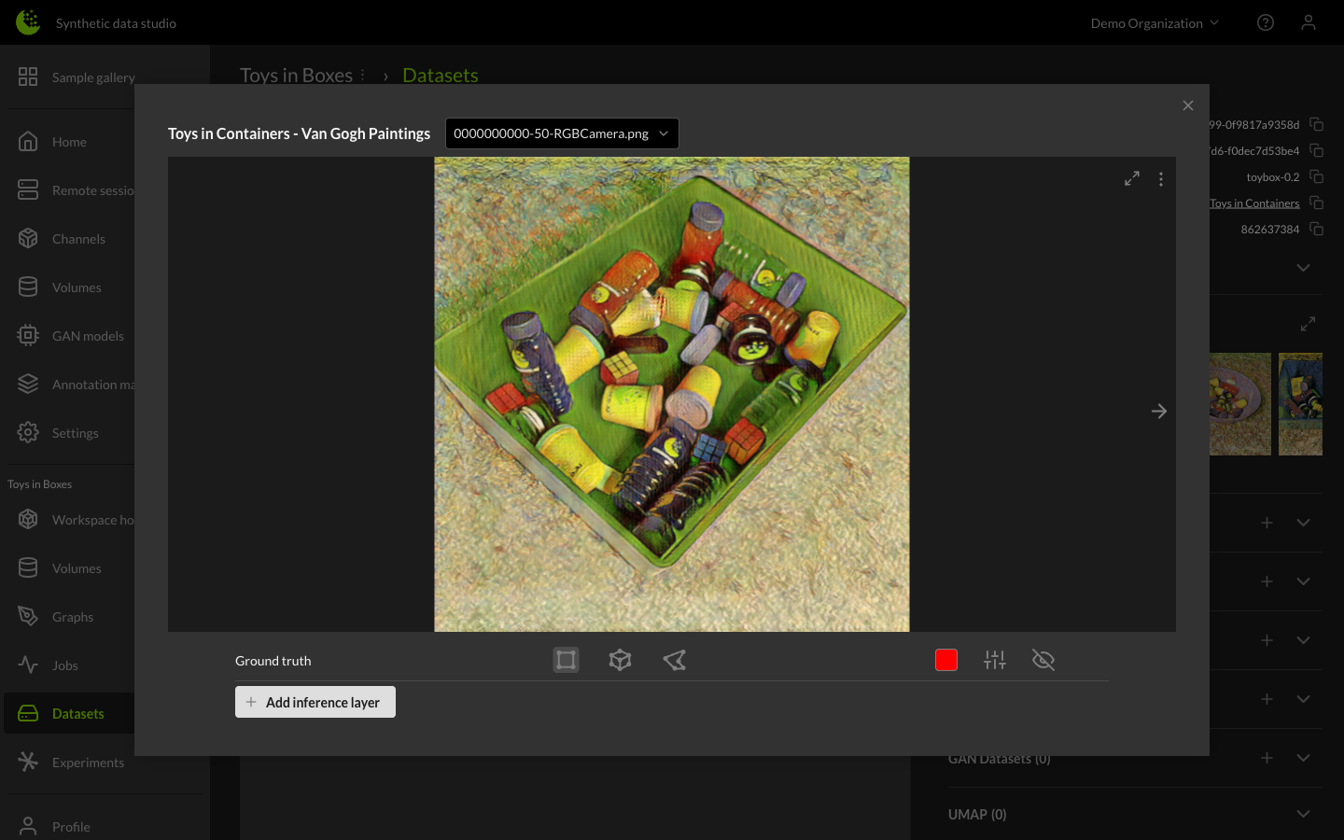Open Home in the sidebar
Screen dimensions: 1344x840
point(69,142)
